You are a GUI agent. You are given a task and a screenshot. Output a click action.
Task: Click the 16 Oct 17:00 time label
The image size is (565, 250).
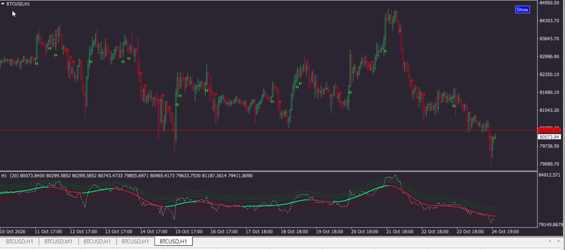[224, 231]
